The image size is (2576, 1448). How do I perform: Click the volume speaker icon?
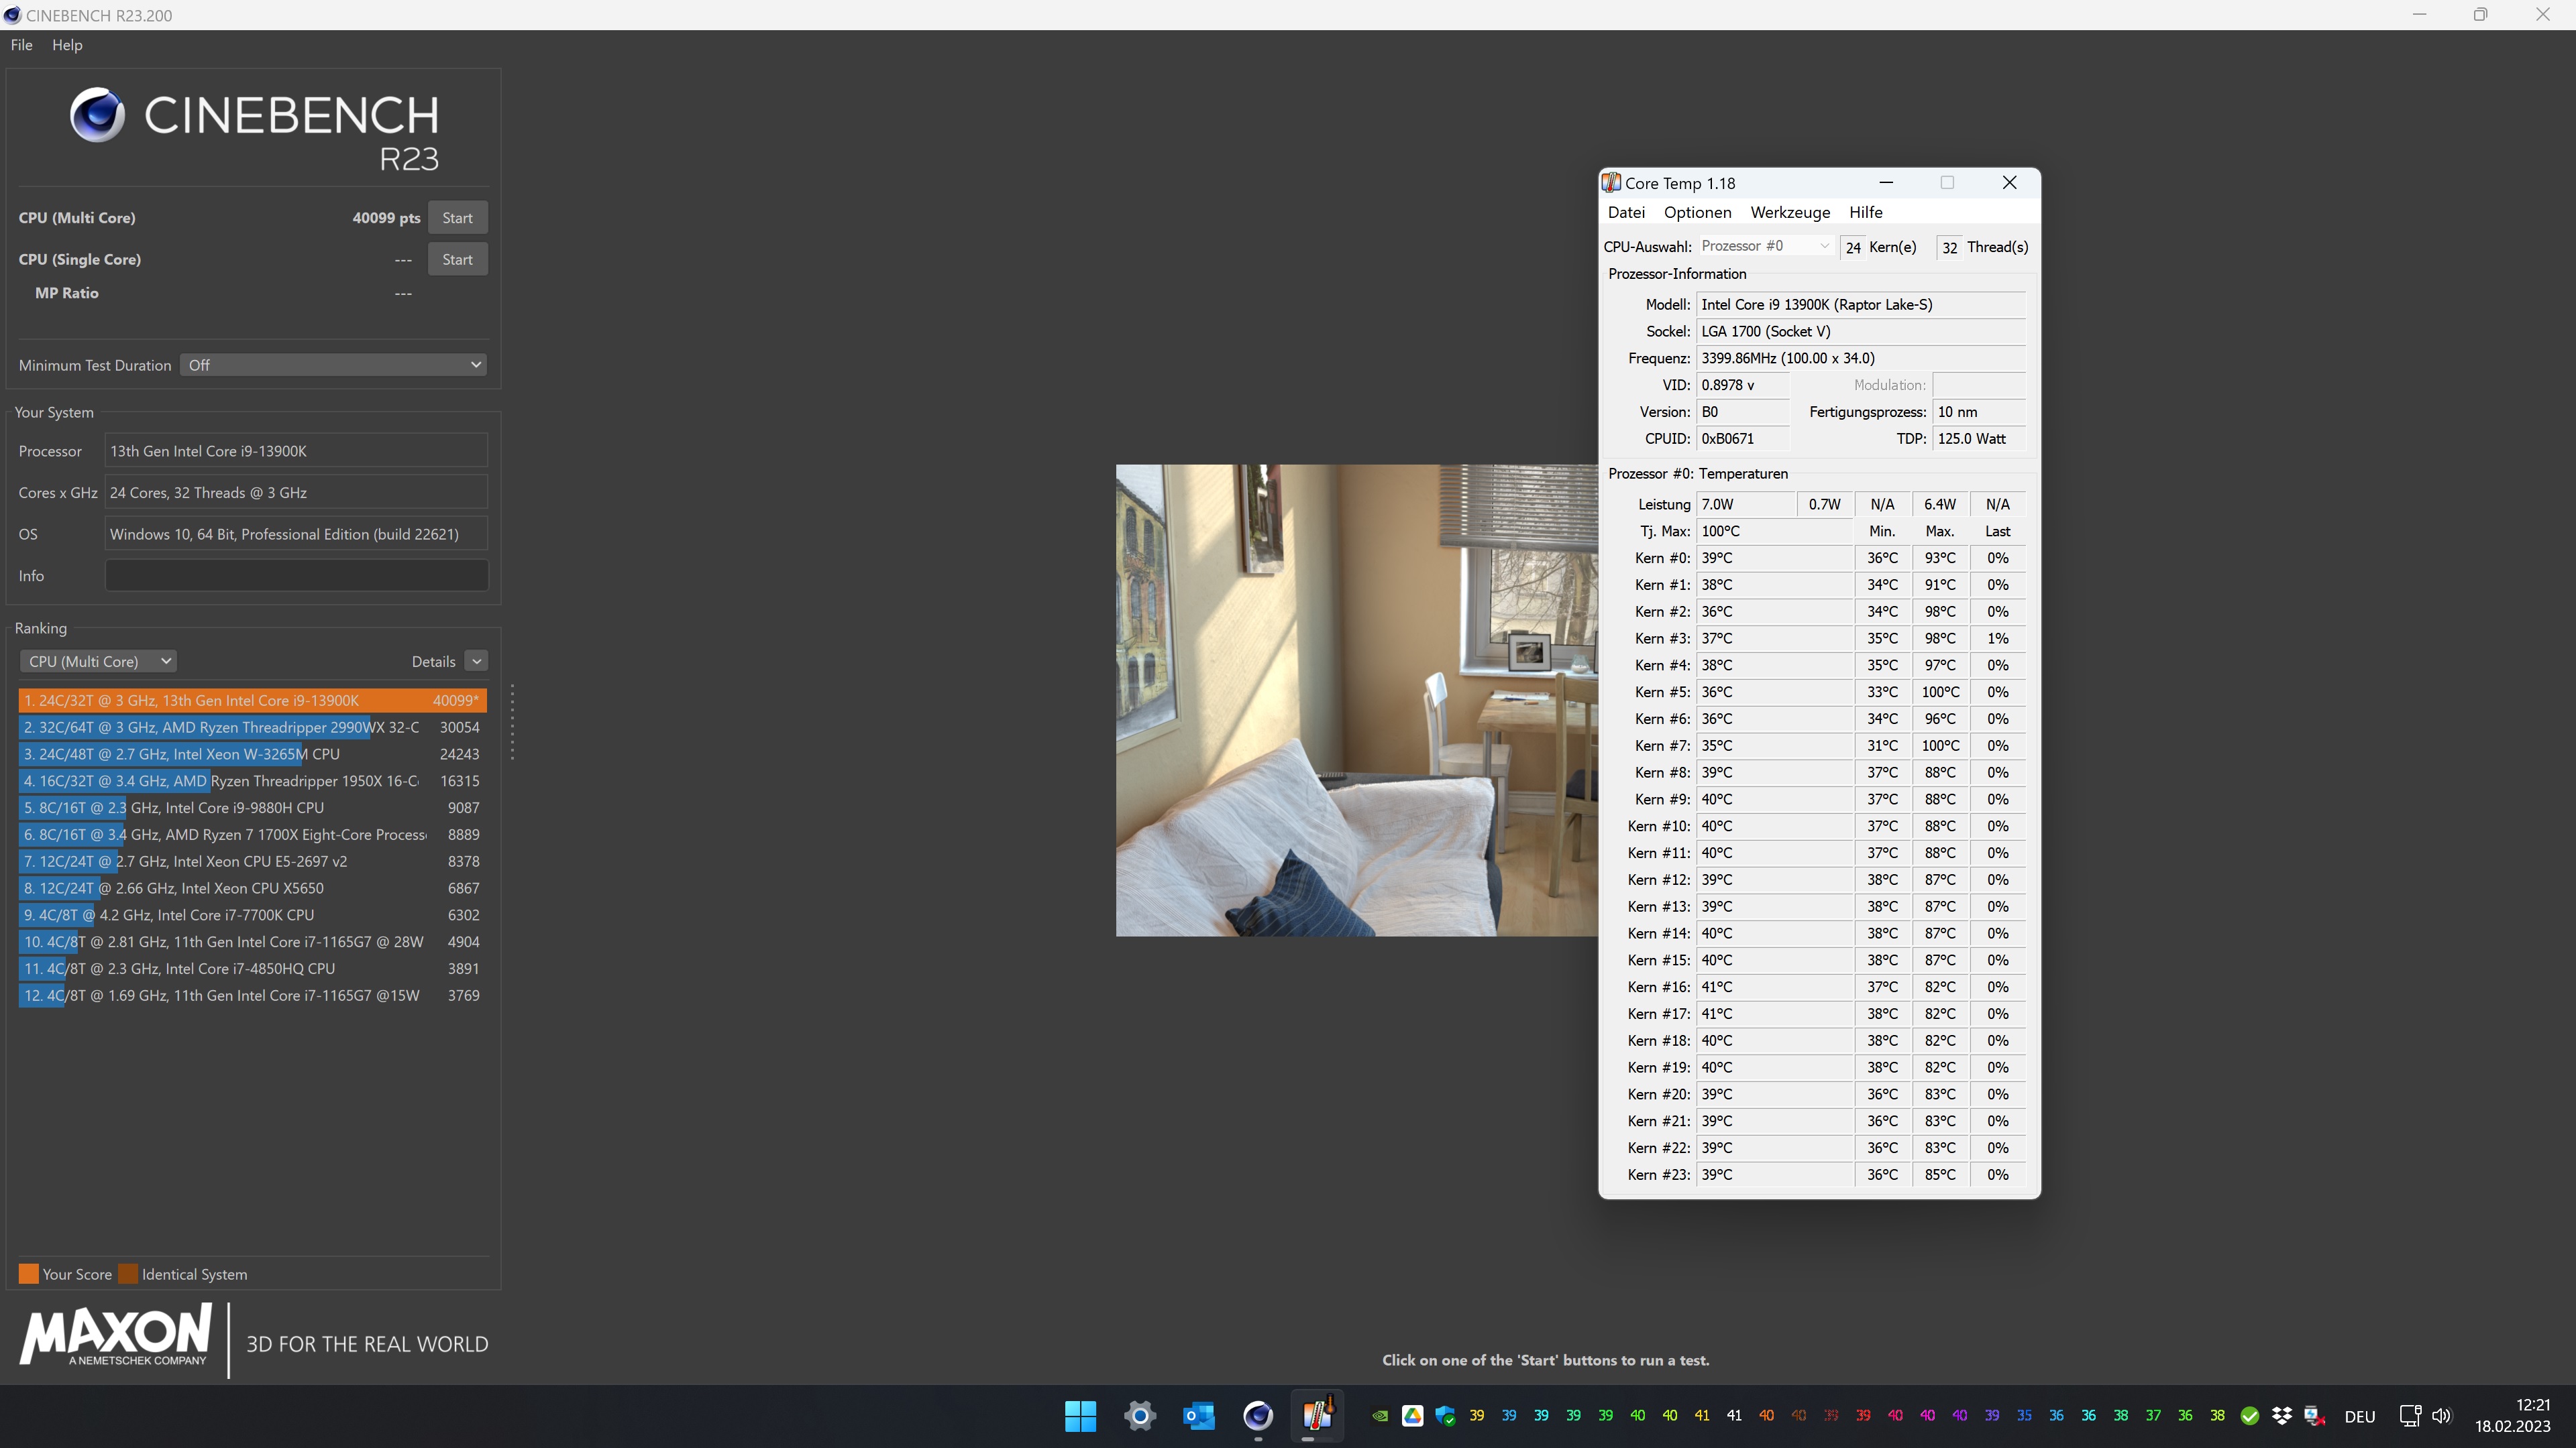coord(2441,1415)
